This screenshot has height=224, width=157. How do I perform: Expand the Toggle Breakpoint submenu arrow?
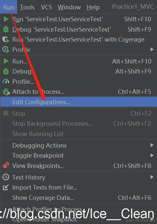coord(152,155)
